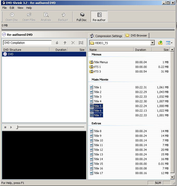Click the 0.01 MB size of Title 15
The width and height of the screenshot is (177, 186).
tap(164, 164)
